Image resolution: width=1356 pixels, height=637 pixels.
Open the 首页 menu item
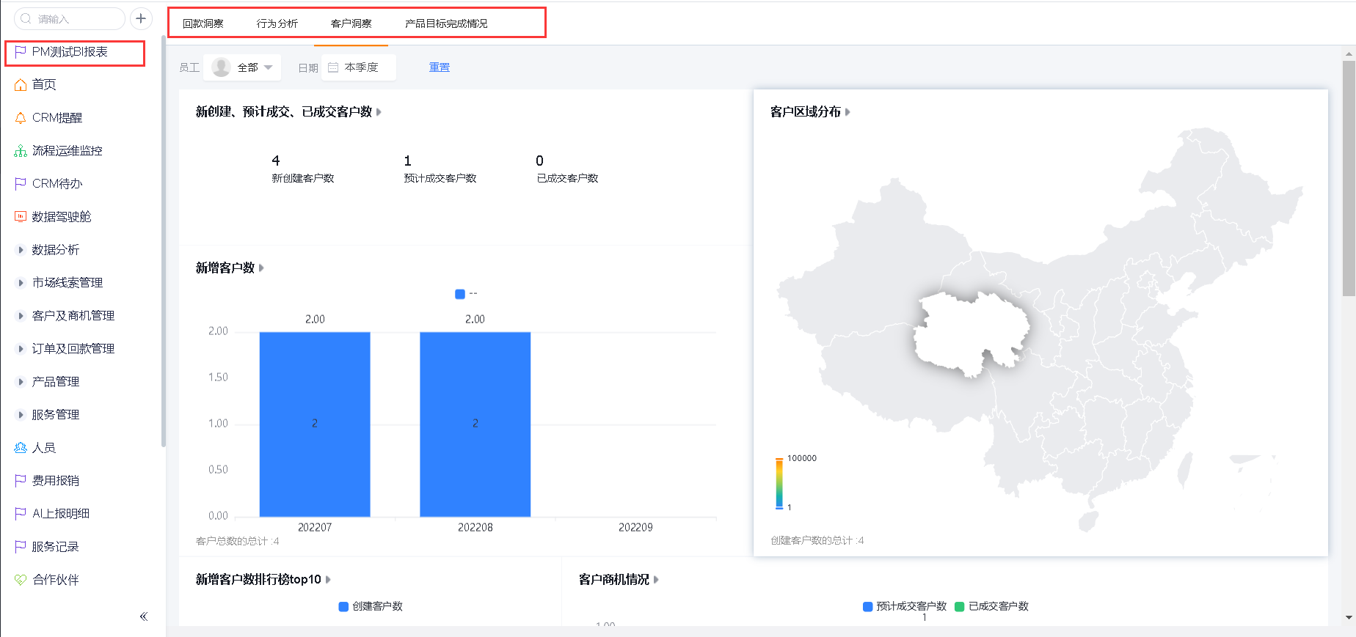click(44, 85)
